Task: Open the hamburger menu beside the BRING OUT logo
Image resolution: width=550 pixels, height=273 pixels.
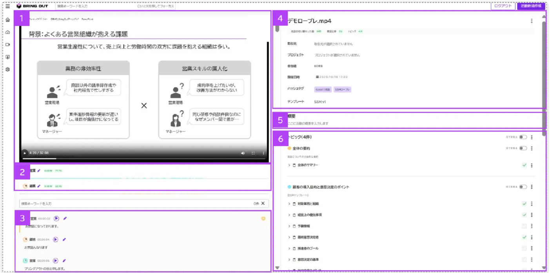Action: tap(8, 6)
